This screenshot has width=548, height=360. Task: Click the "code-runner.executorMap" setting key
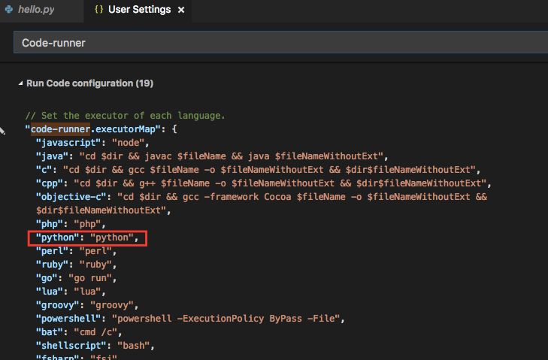[x=92, y=129]
